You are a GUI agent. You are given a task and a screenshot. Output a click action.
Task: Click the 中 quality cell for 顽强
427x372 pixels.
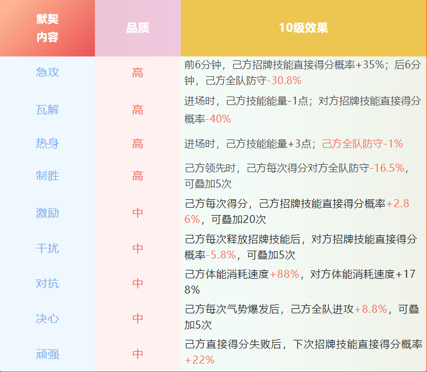click(138, 354)
